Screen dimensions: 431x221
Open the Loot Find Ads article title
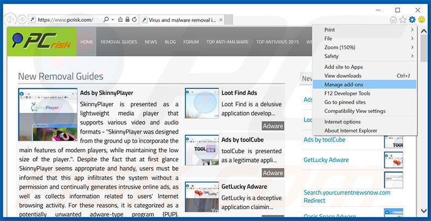pyautogui.click(x=239, y=93)
